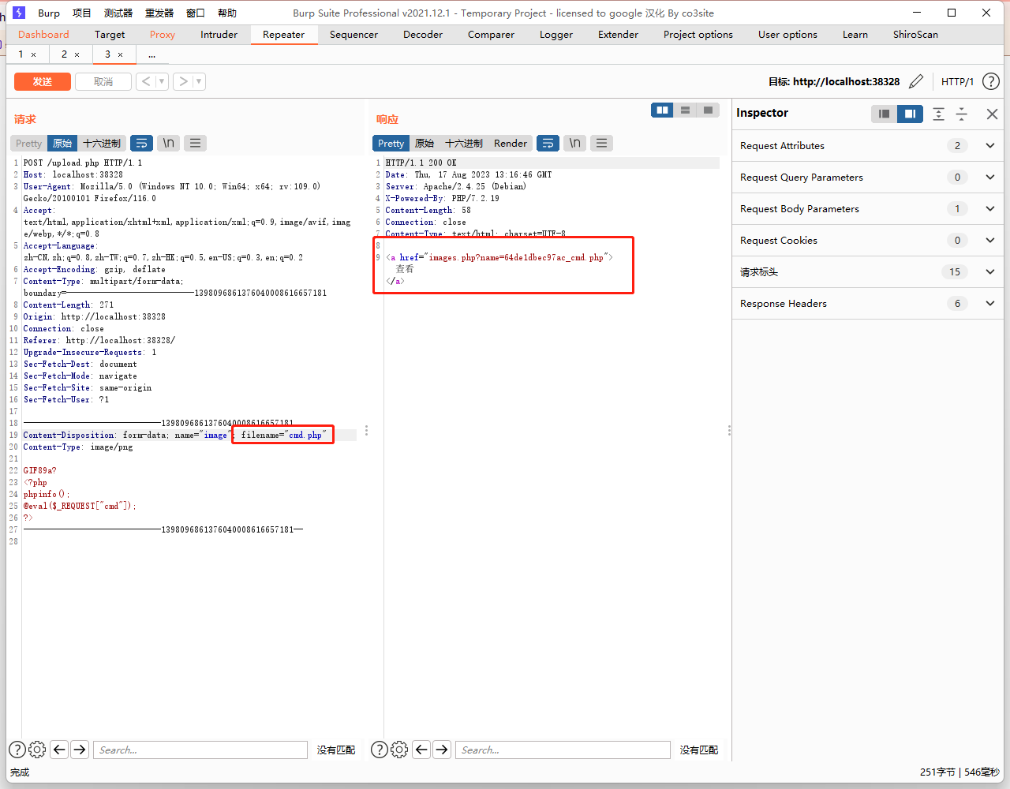Switch response view to Render
This screenshot has width=1010, height=789.
point(511,143)
